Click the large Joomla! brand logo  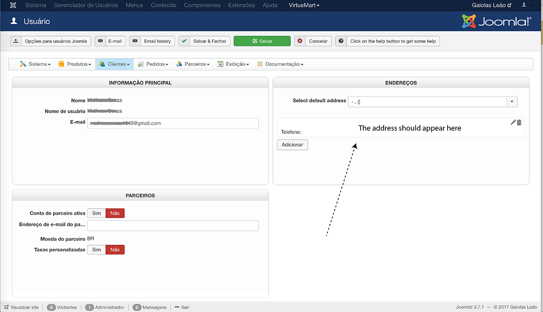pos(496,21)
